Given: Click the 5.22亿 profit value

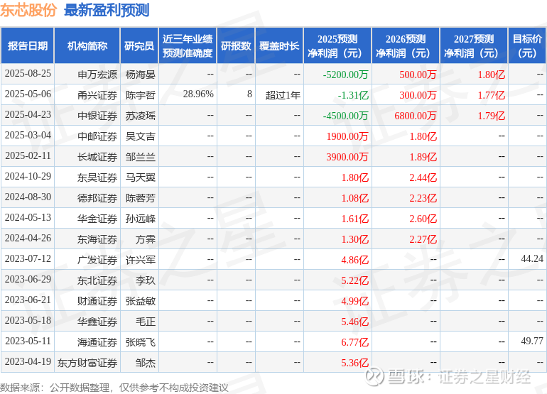Looking at the screenshot, I should coord(354,280).
